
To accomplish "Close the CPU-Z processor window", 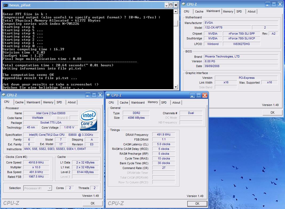I will click(x=100, y=95).
